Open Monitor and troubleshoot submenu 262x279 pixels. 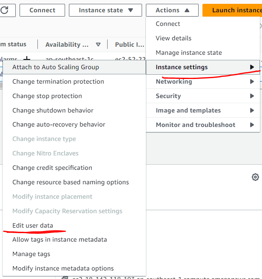point(203,125)
